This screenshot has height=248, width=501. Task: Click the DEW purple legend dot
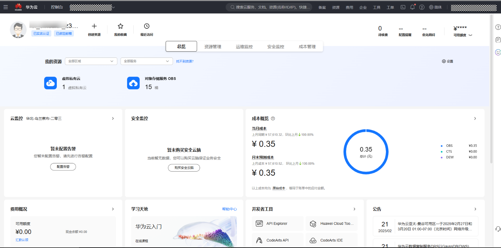pyautogui.click(x=442, y=157)
